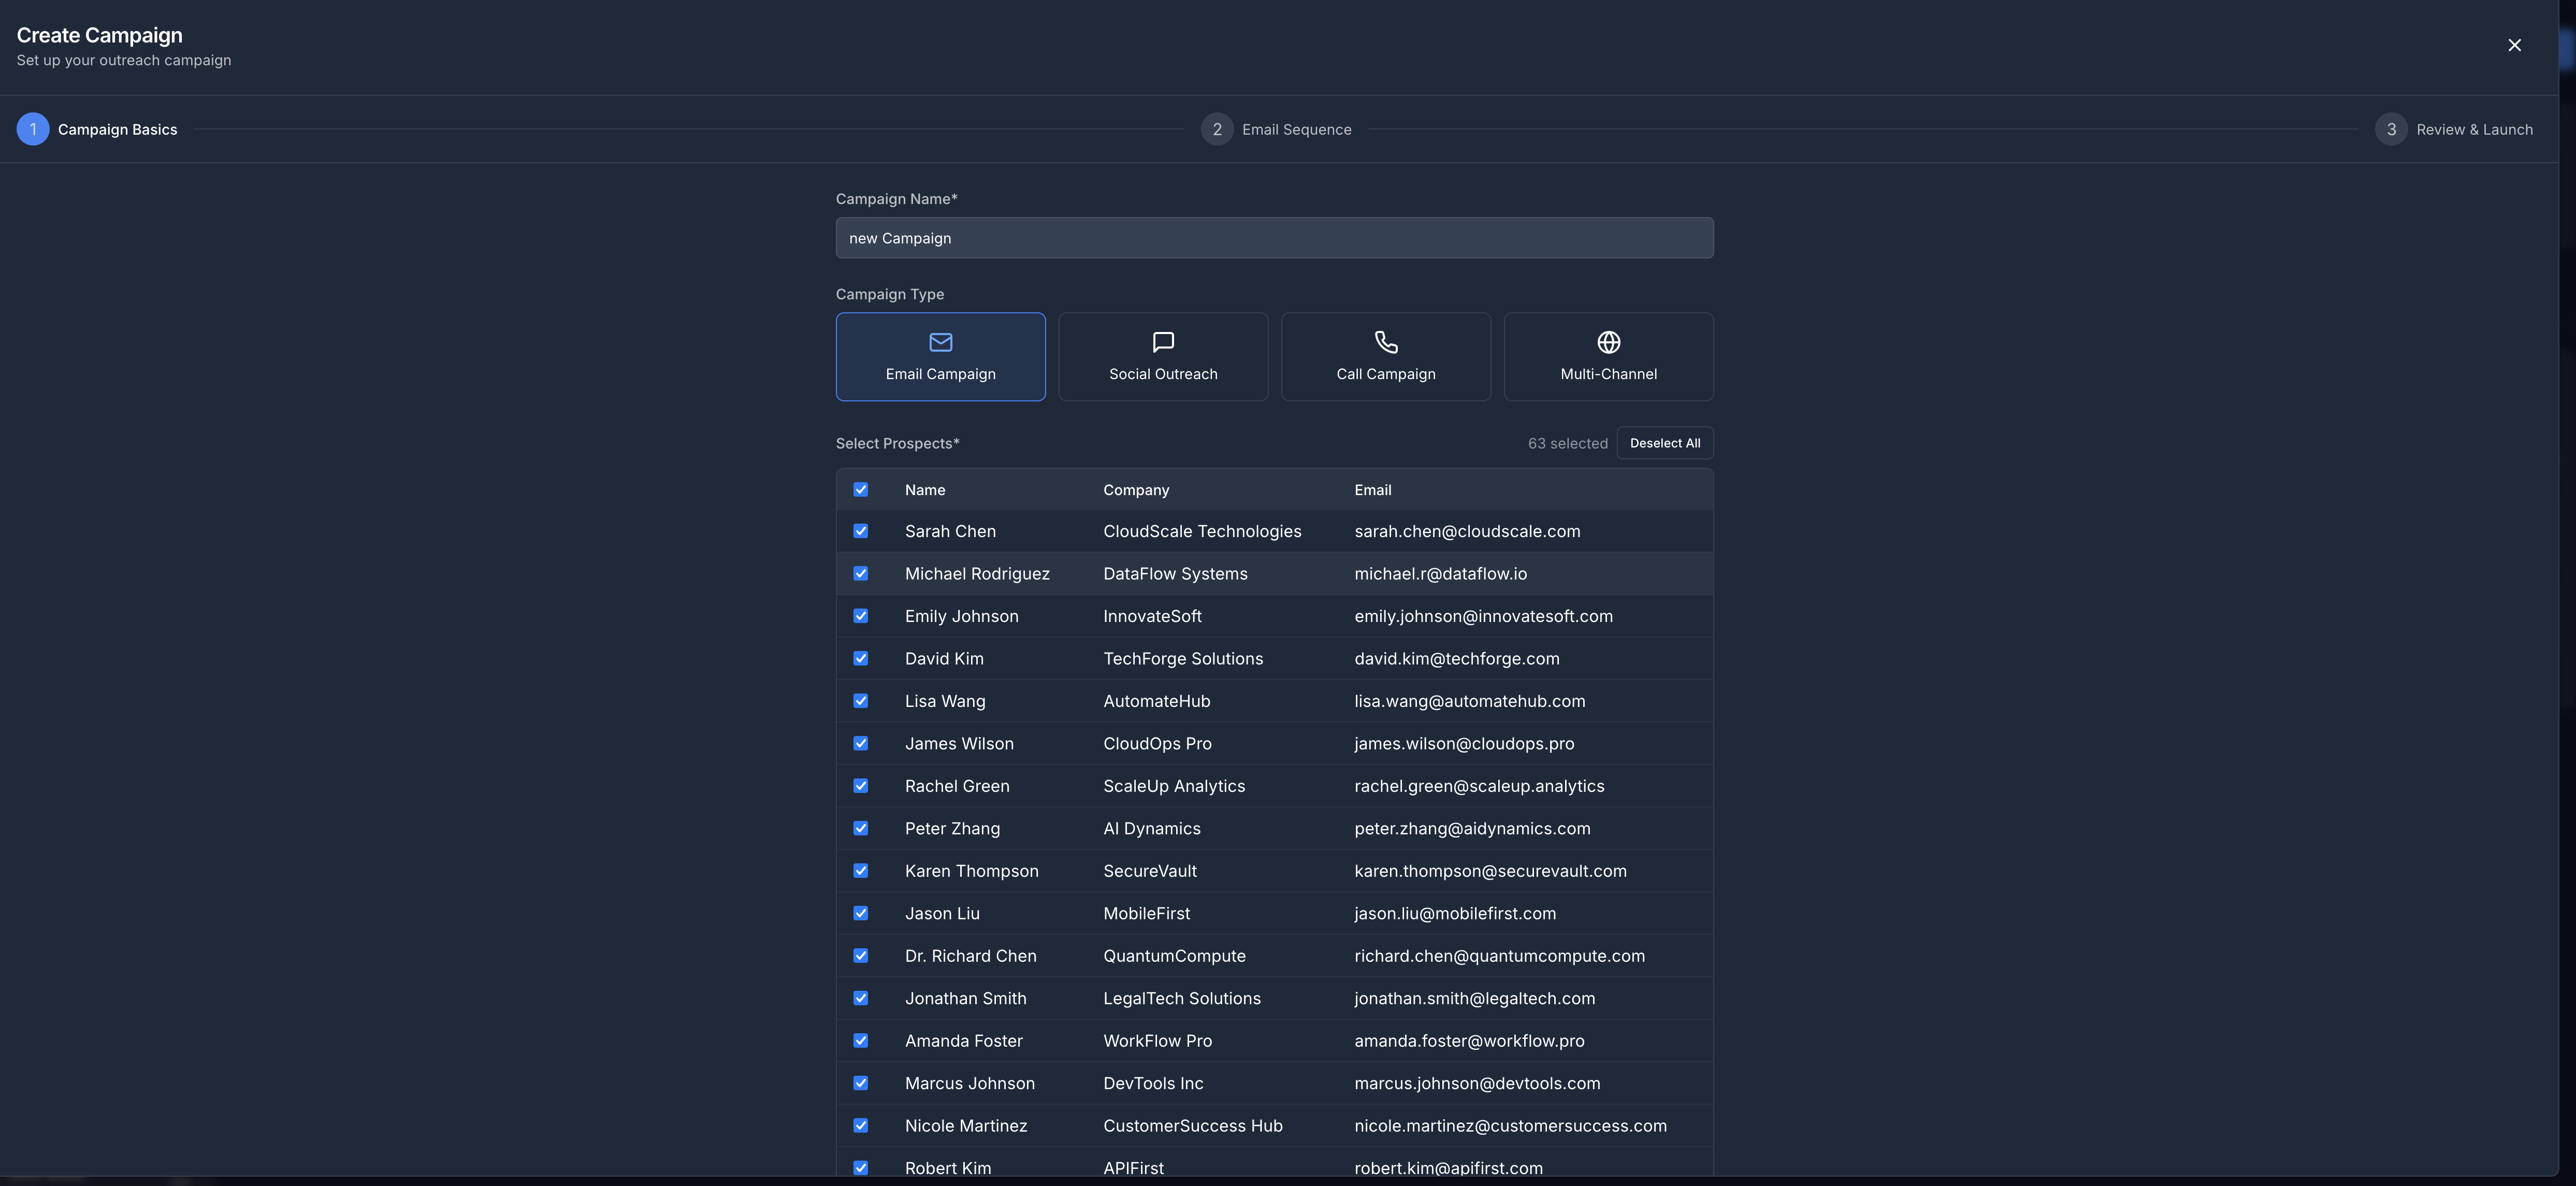
Task: Close the Create Campaign dialog
Action: pyautogui.click(x=2514, y=45)
